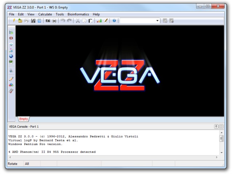Open a file with the folder icon
This screenshot has width=233, height=174.
click(20, 21)
